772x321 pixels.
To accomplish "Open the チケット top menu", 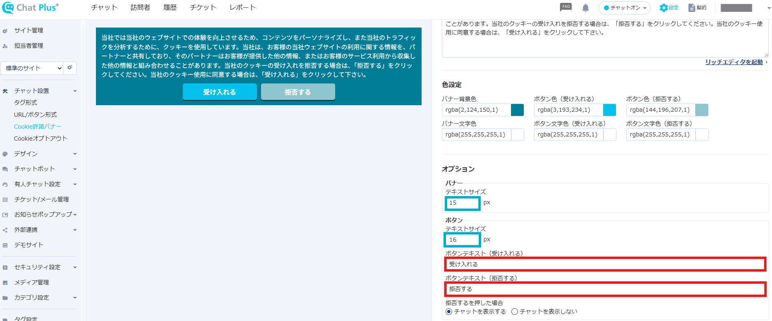I will [x=203, y=7].
